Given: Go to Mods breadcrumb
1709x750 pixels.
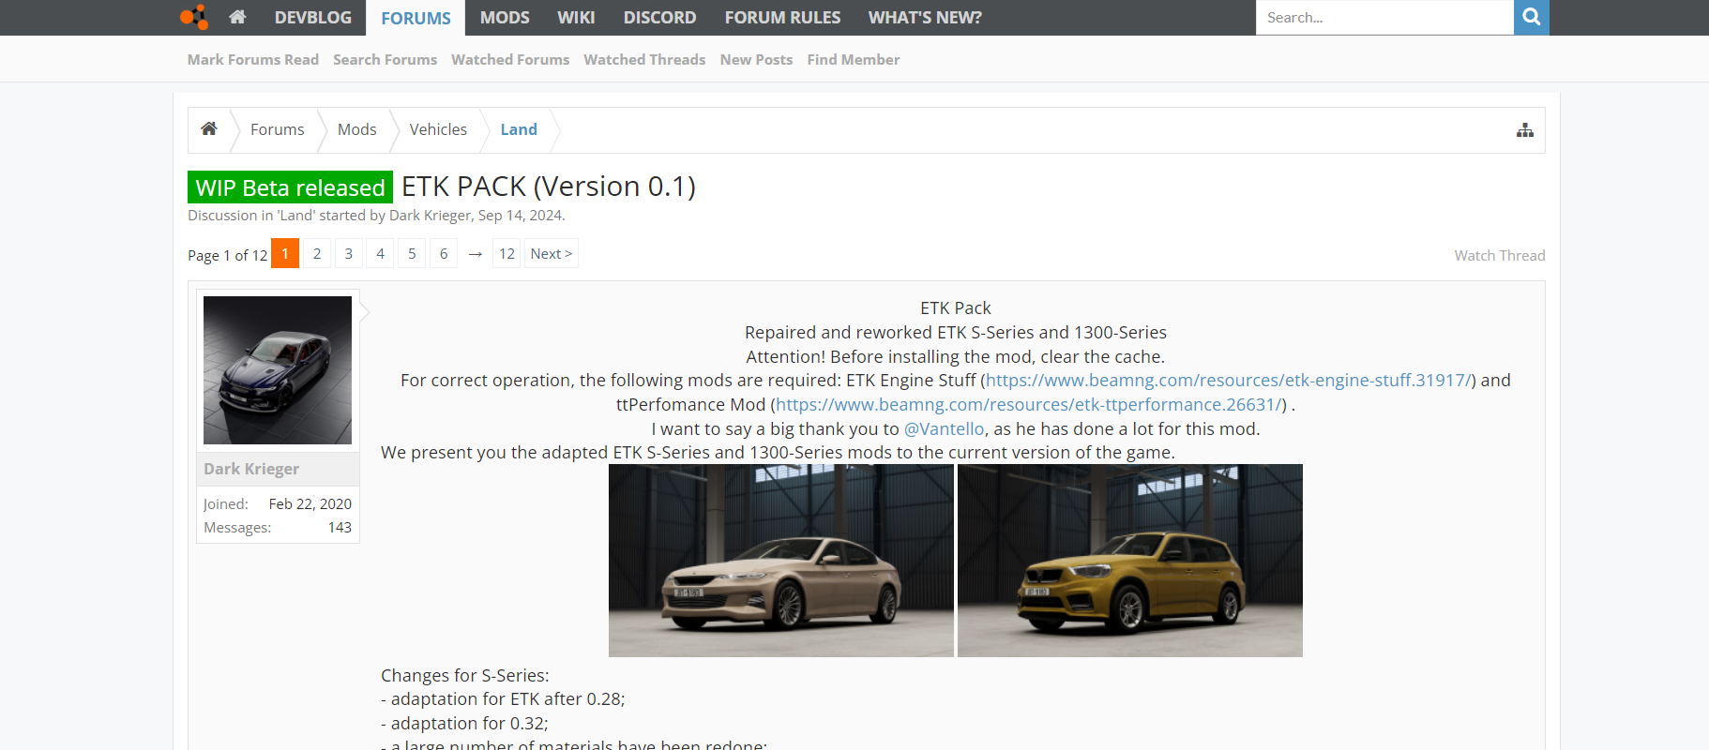Looking at the screenshot, I should tap(357, 129).
